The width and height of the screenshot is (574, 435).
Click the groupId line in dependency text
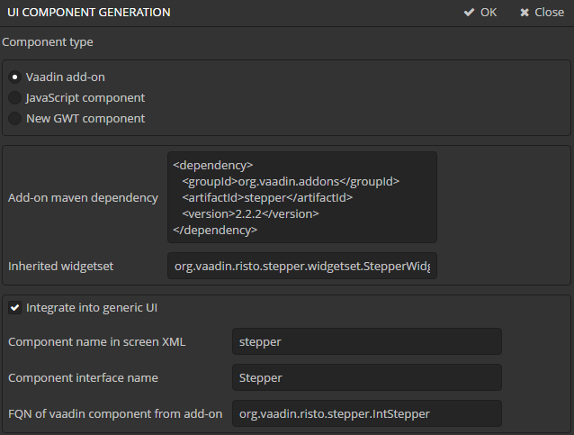(290, 181)
